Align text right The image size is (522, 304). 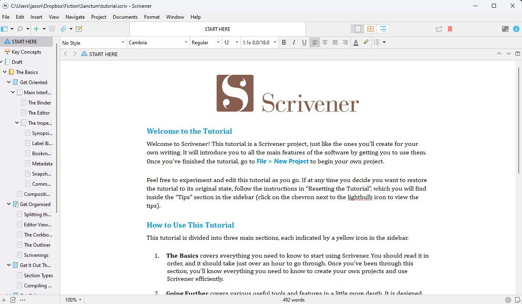point(345,42)
